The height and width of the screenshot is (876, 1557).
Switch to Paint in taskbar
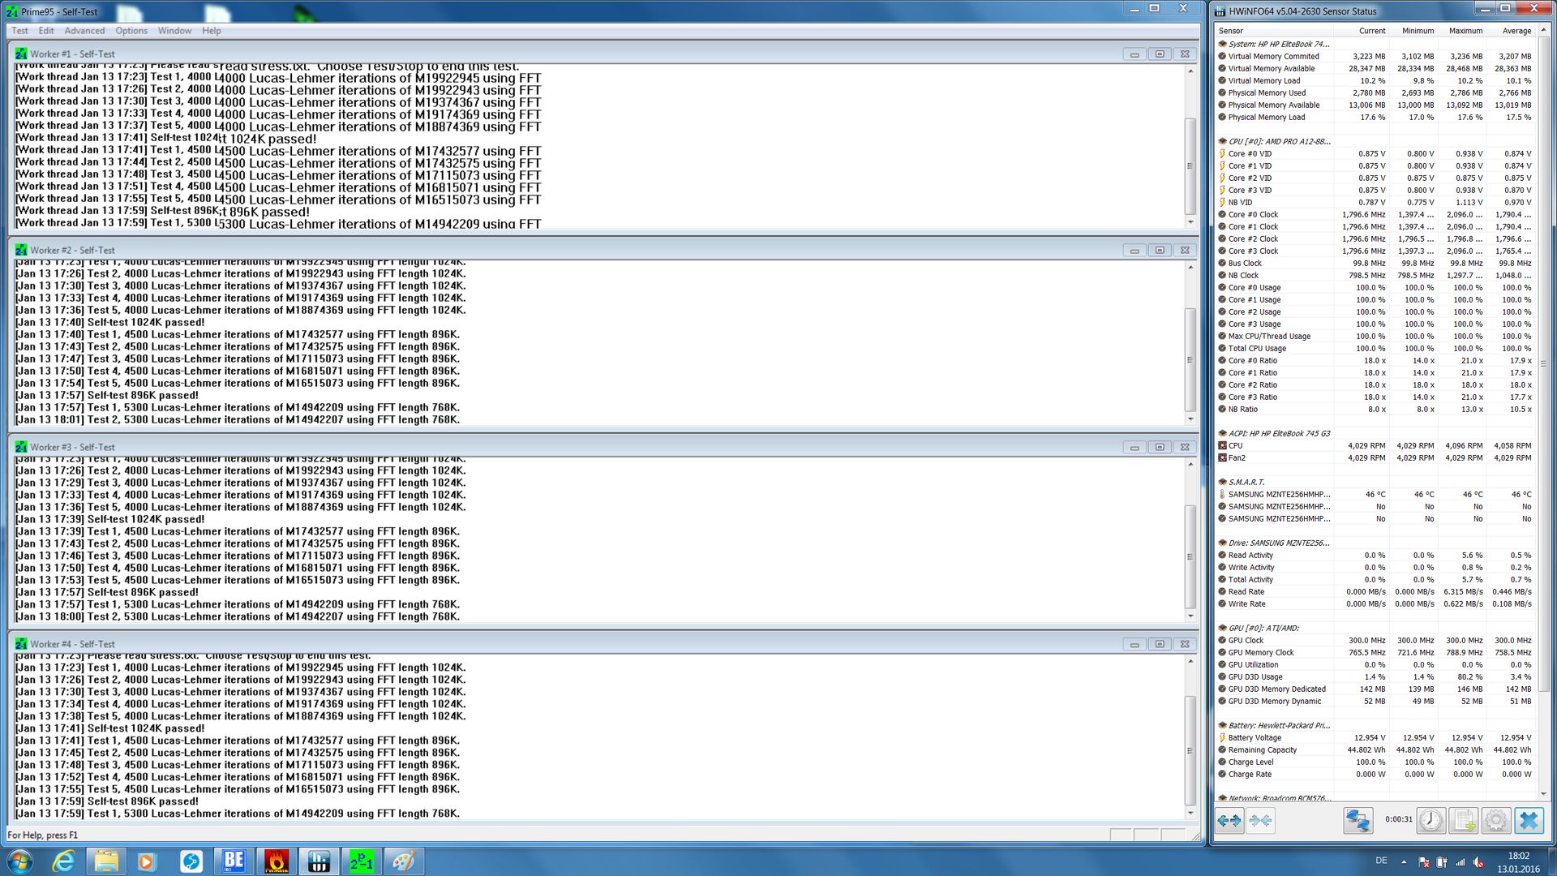click(404, 861)
